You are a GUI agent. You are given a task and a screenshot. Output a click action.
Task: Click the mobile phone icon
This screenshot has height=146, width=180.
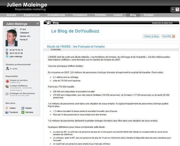(x=7, y=53)
